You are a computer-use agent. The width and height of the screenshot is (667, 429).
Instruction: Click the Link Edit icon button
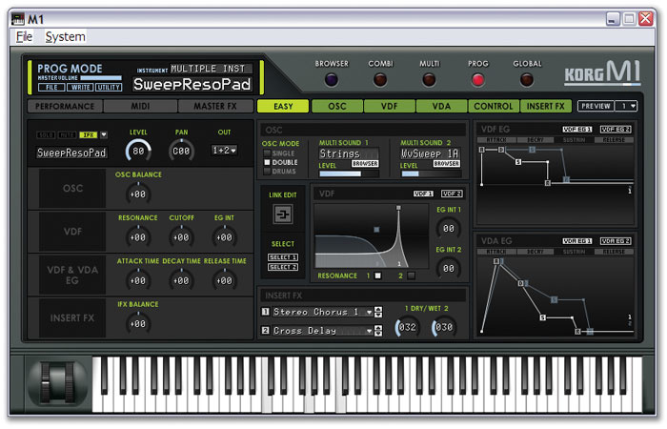click(283, 214)
